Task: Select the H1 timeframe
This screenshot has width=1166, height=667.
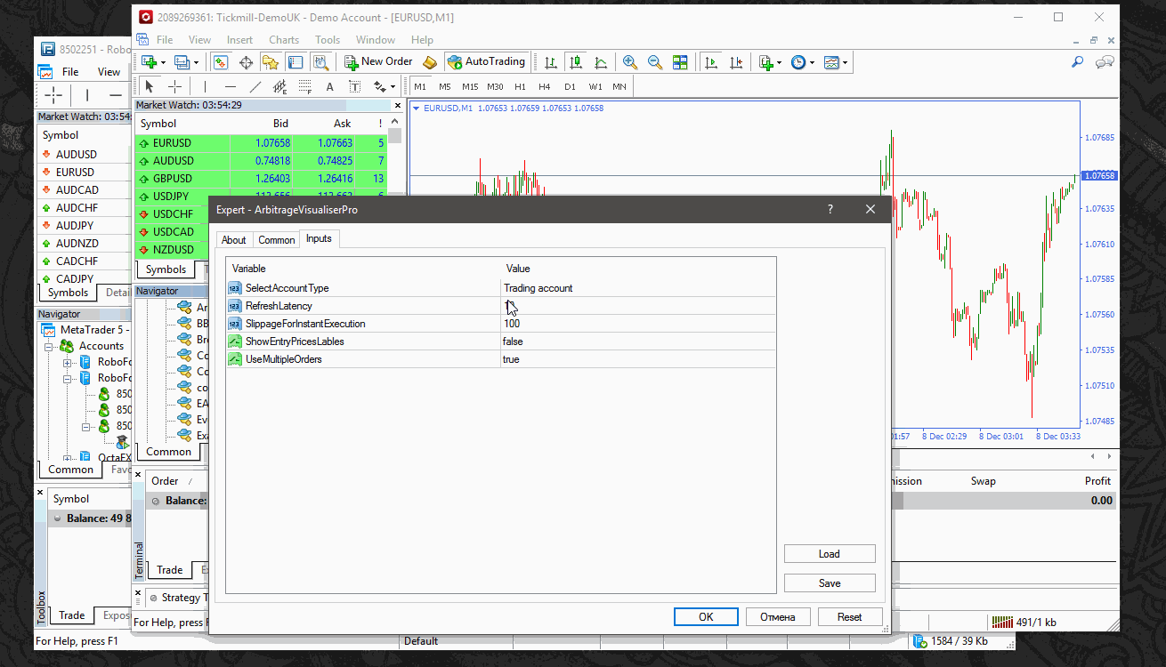Action: [x=520, y=86]
